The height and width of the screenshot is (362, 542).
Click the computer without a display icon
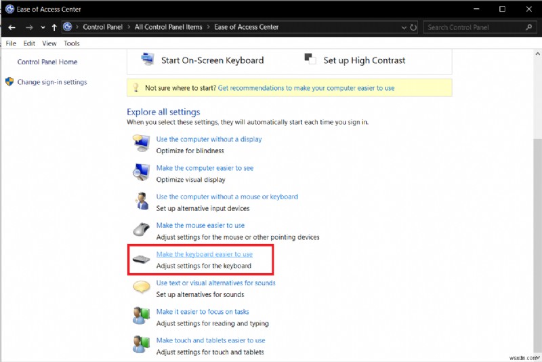pos(142,143)
